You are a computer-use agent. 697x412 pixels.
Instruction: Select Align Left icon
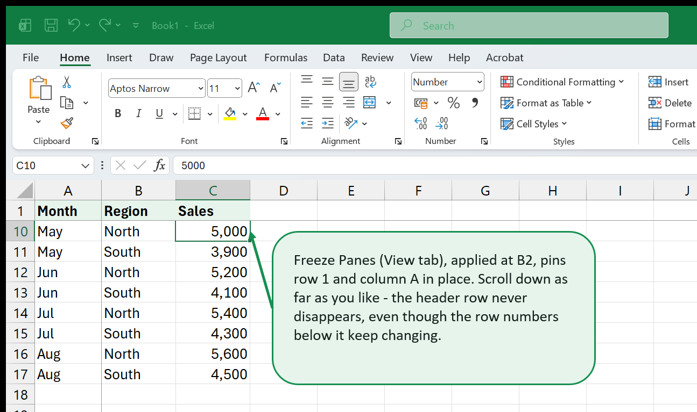tap(307, 102)
